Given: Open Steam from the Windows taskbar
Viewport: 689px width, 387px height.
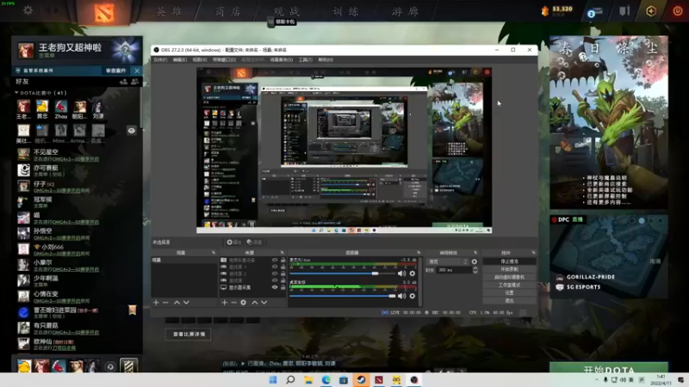Looking at the screenshot, I should pos(361,379).
